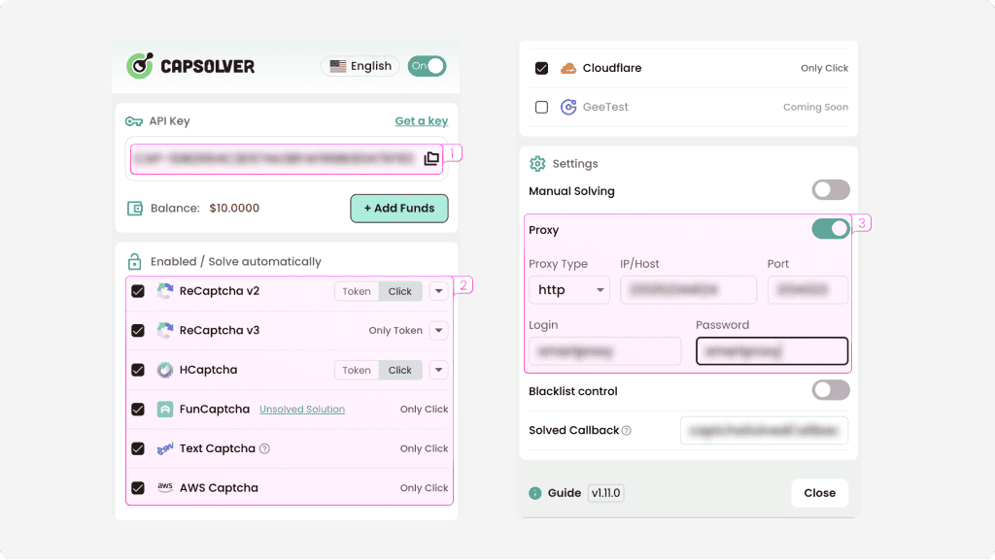This screenshot has width=995, height=560.
Task: Open the Proxy Type dropdown
Action: pos(568,289)
